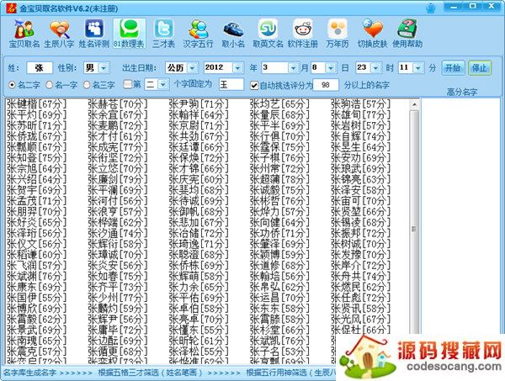Open 软件注册 software registration
Image resolution: width=505 pixels, height=381 pixels.
point(303,34)
